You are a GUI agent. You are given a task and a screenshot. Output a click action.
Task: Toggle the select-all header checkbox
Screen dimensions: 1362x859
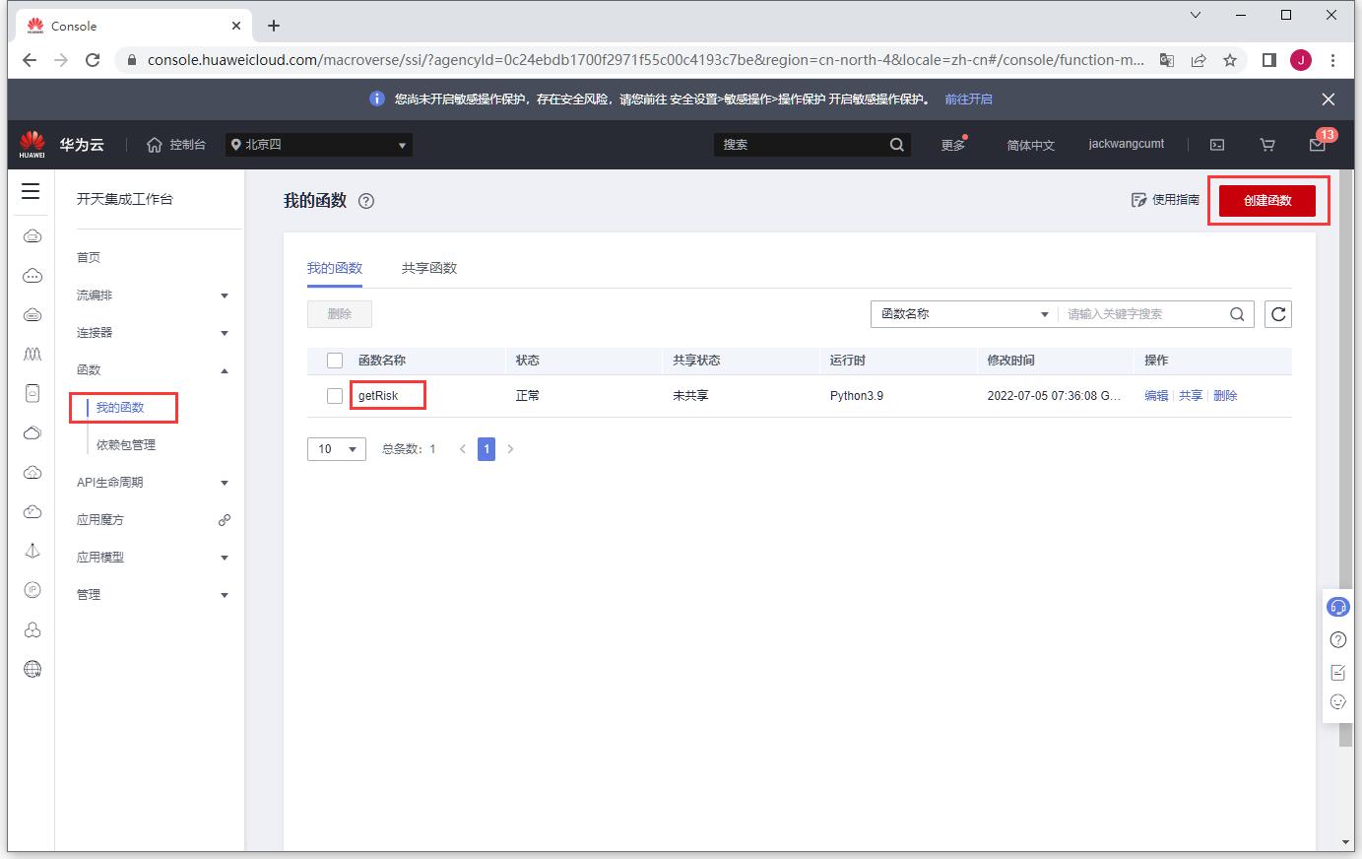coord(335,361)
